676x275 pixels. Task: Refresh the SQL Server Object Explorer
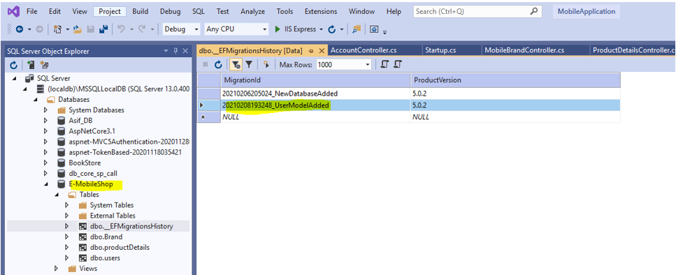[14, 65]
